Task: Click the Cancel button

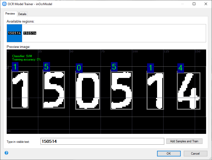Action: (195, 154)
